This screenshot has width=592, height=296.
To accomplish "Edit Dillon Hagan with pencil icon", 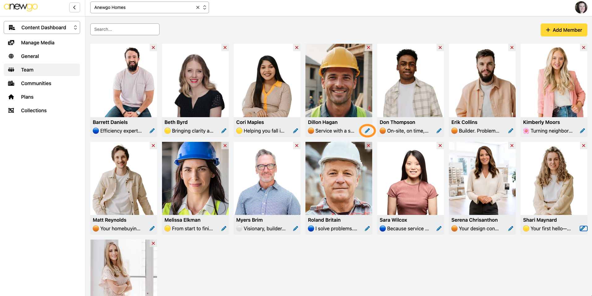I will pos(367,131).
